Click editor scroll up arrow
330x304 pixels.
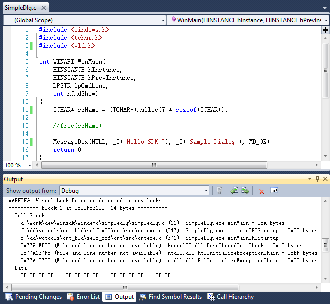pos(325,38)
